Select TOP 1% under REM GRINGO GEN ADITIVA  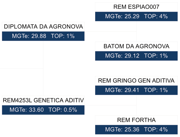[x=156, y=90]
